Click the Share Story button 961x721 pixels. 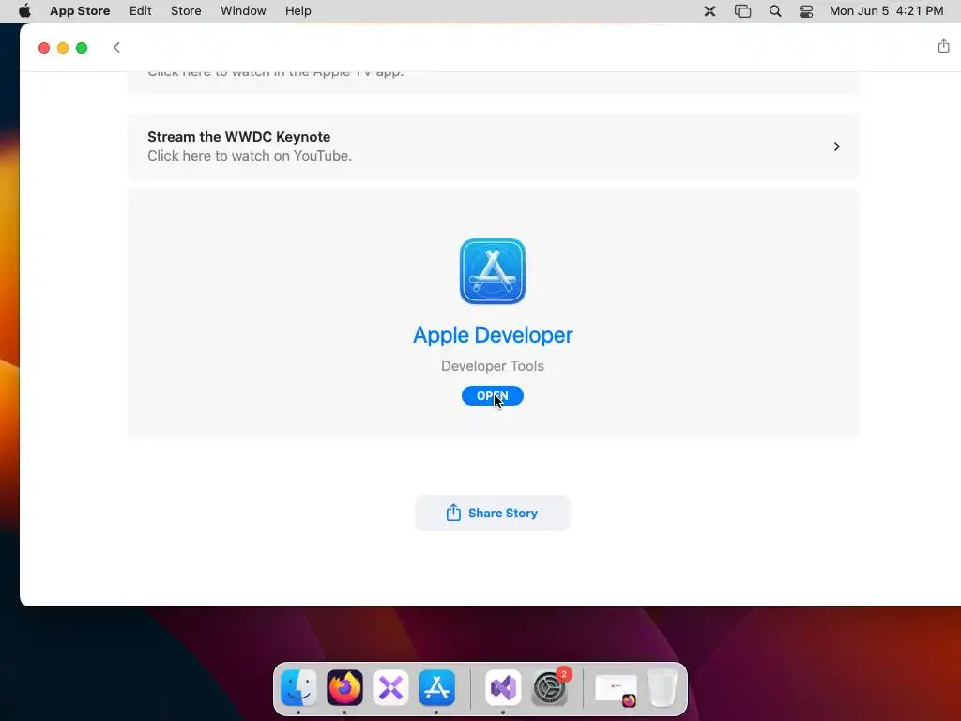(493, 513)
